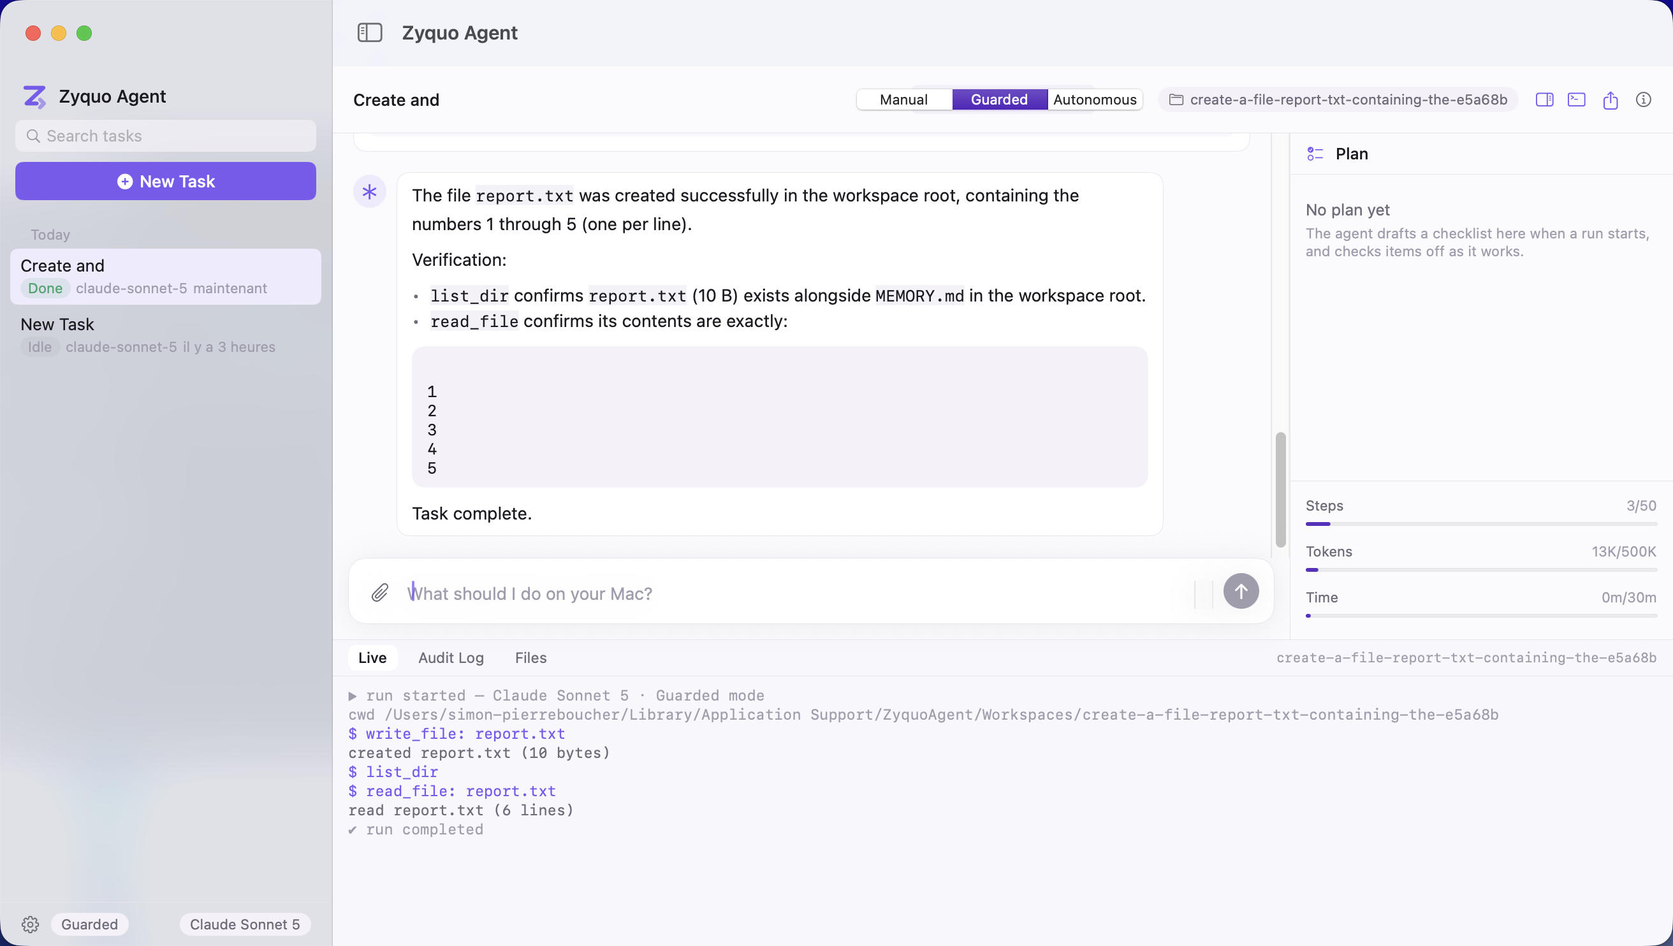The width and height of the screenshot is (1673, 946).
Task: Click the workspace folder icon
Action: click(x=1176, y=99)
